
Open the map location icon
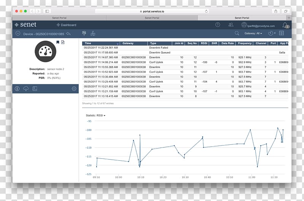click(x=93, y=33)
